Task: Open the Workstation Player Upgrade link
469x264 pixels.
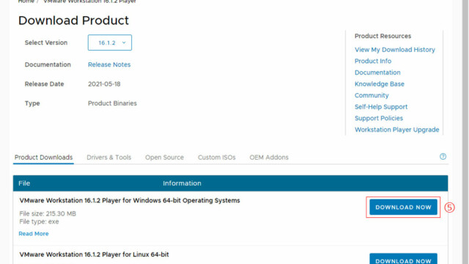Action: 397,130
